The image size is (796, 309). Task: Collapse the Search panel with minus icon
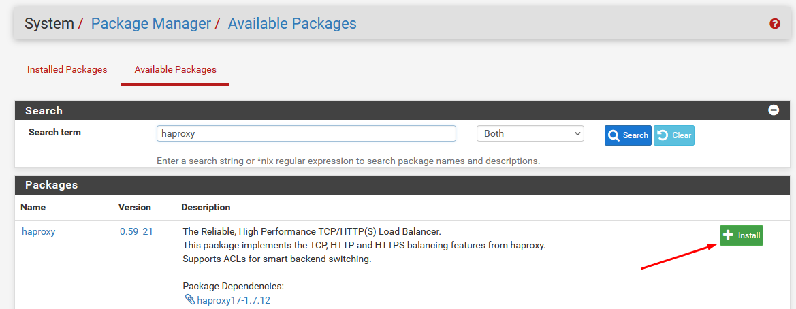click(x=774, y=110)
